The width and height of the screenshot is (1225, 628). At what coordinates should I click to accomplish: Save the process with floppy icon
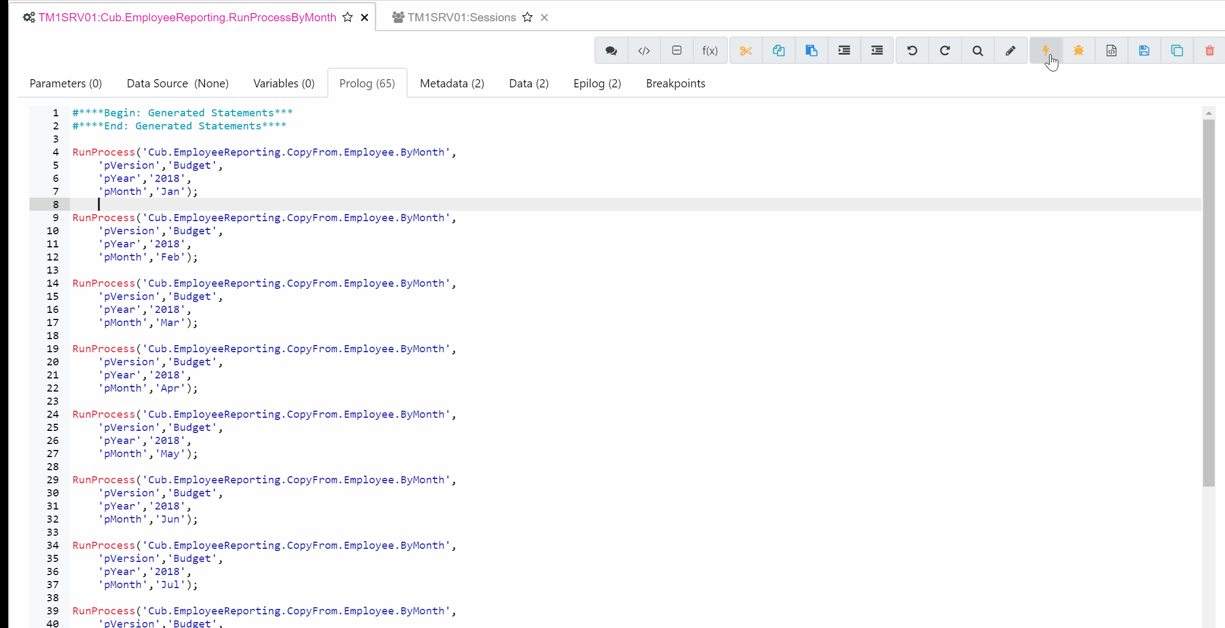pos(1144,51)
